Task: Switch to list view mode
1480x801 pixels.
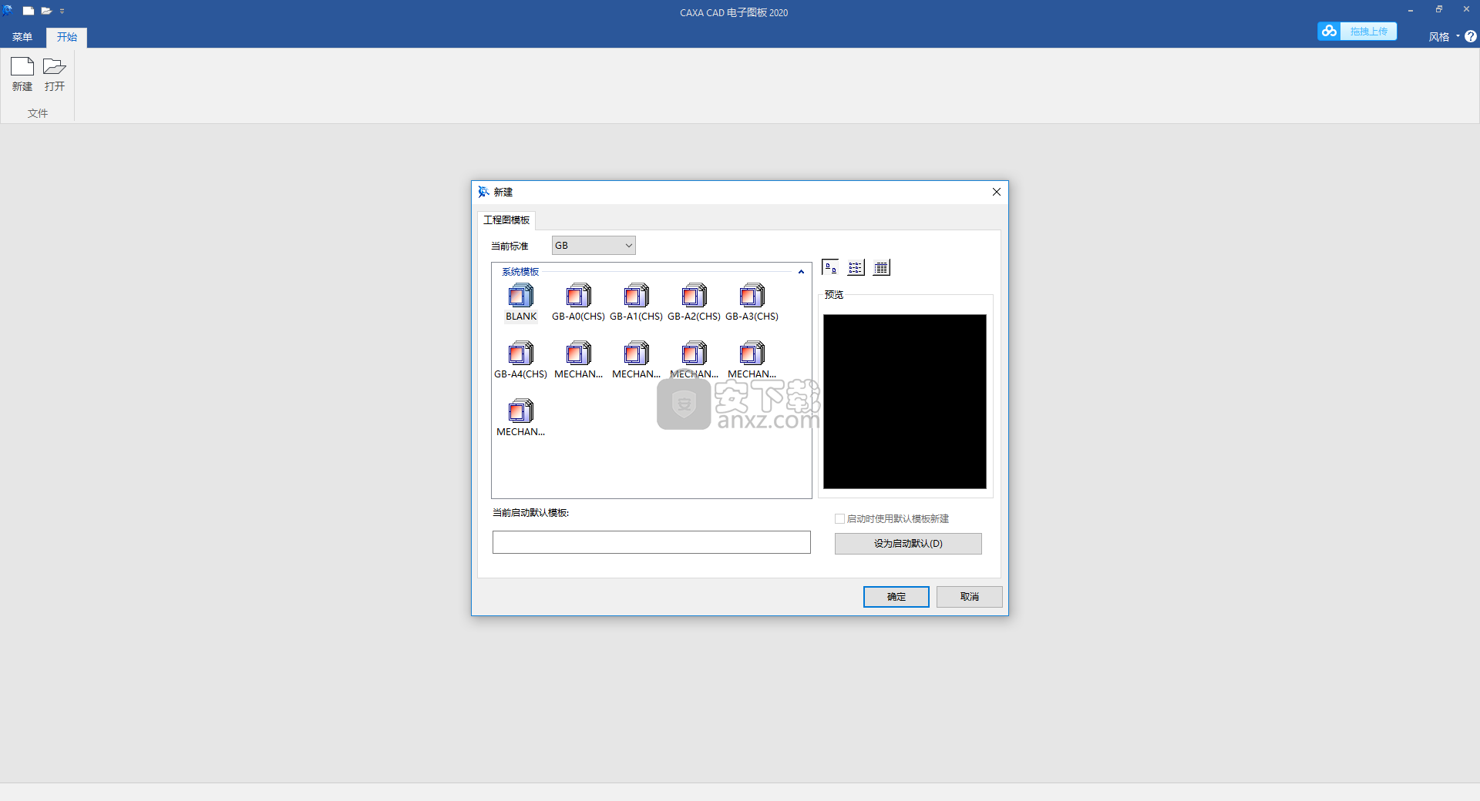Action: tap(856, 267)
